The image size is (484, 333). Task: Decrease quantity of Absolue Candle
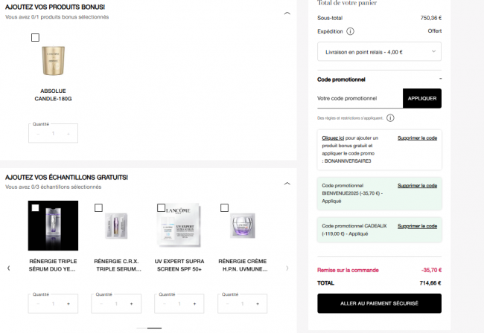point(38,134)
